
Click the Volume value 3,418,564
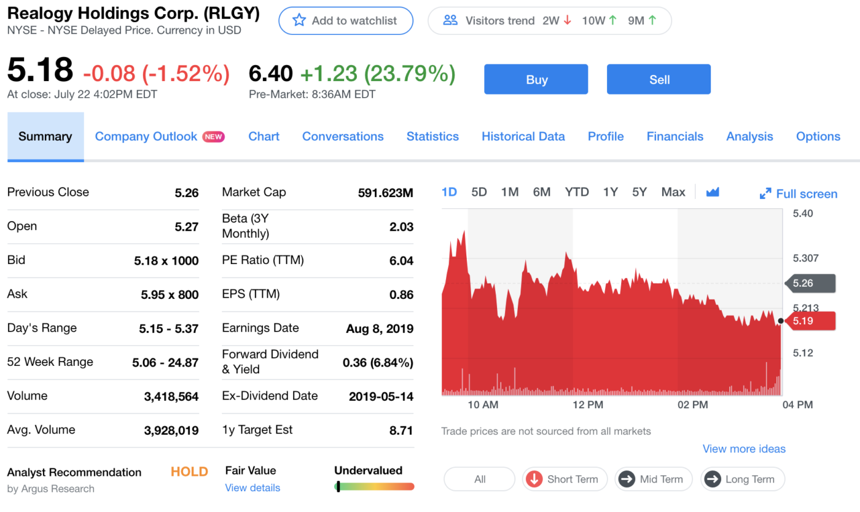pos(171,397)
